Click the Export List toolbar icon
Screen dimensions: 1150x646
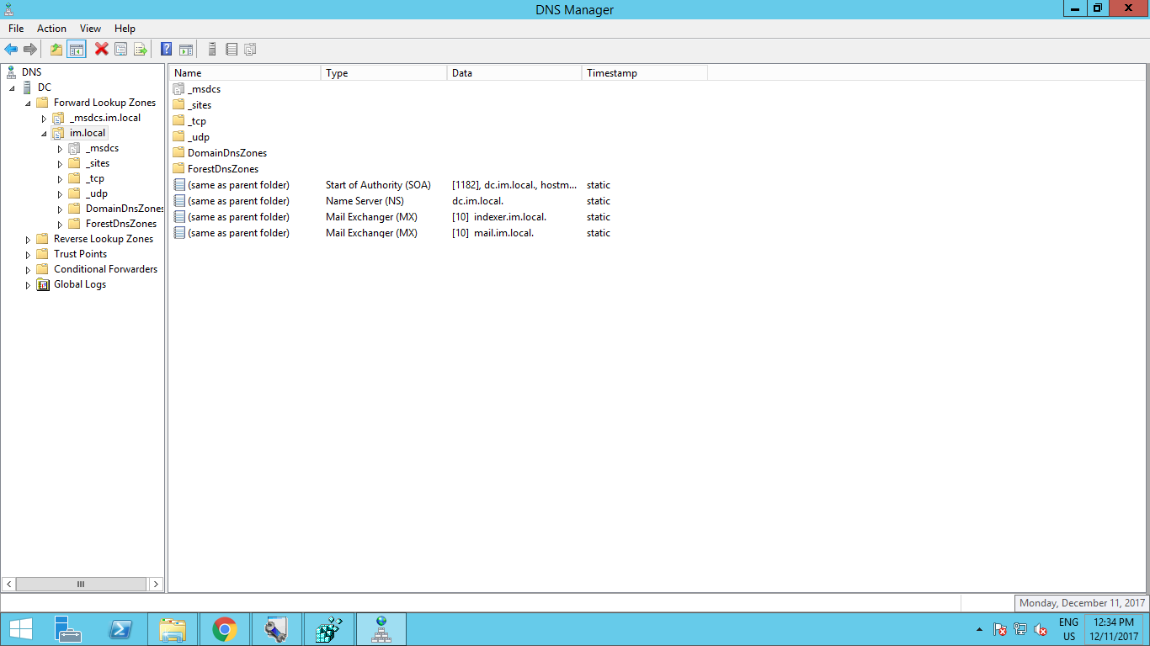point(141,49)
